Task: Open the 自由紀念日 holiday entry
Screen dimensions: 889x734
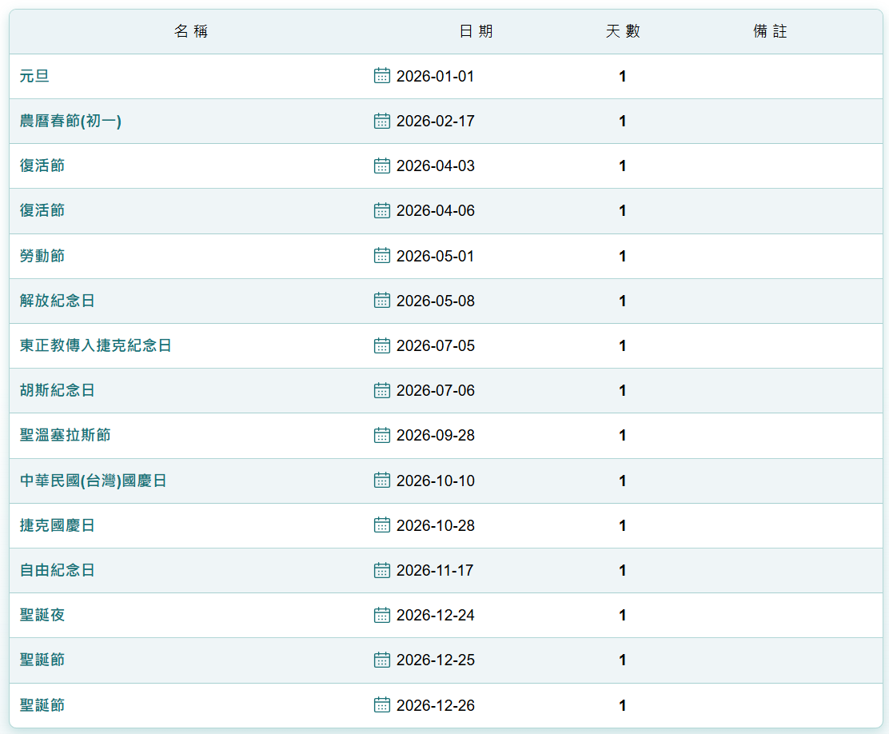Action: coord(58,571)
